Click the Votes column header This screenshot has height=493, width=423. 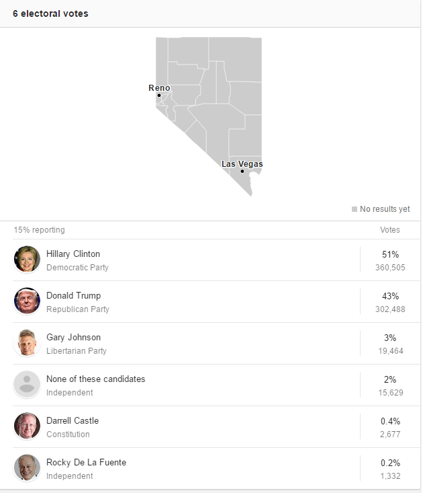[x=390, y=230]
